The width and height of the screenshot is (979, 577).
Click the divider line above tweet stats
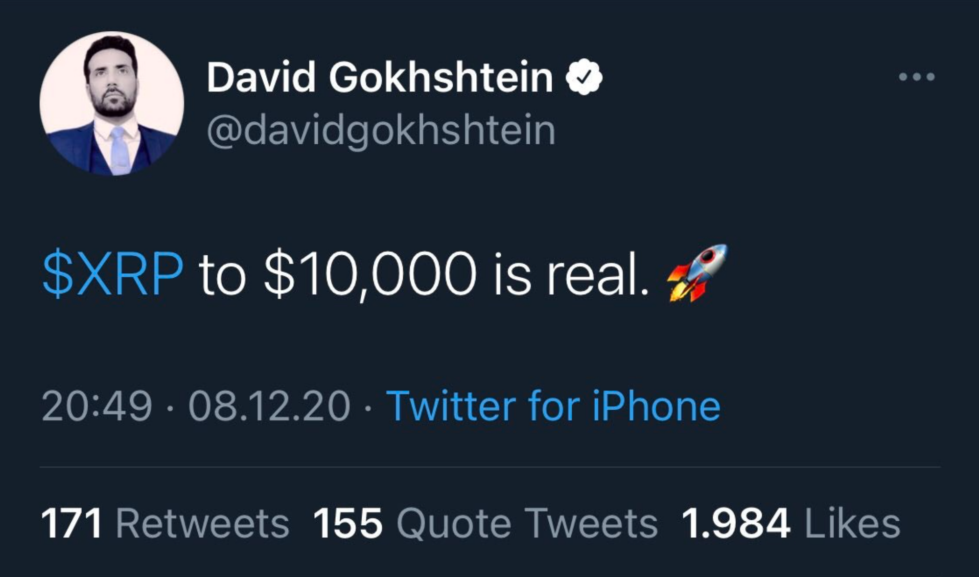pyautogui.click(x=489, y=467)
